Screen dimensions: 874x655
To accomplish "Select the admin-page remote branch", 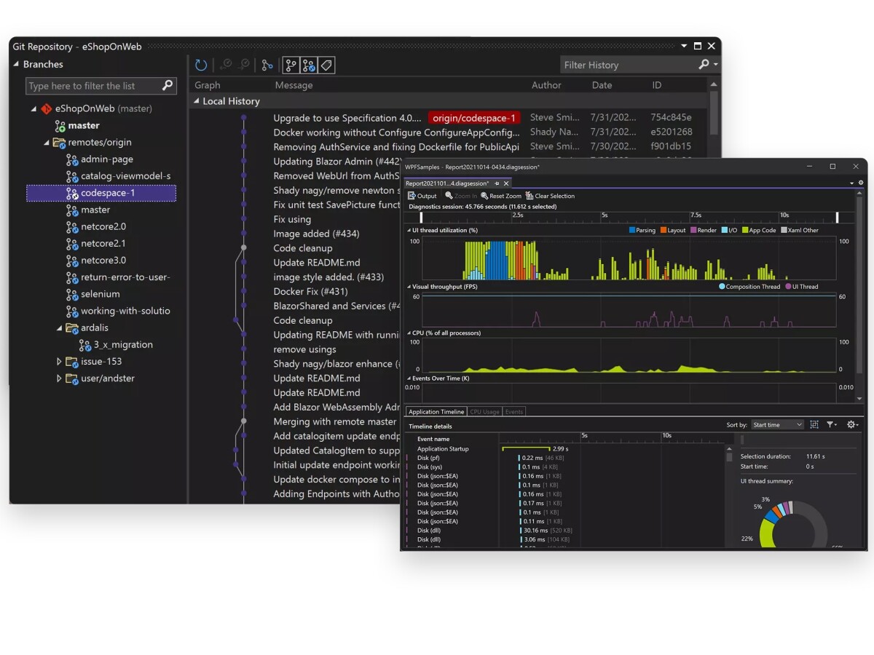I will tap(107, 159).
